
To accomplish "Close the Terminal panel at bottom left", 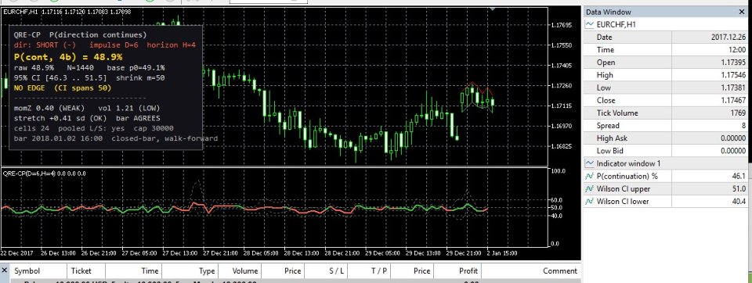I will 5,270.
